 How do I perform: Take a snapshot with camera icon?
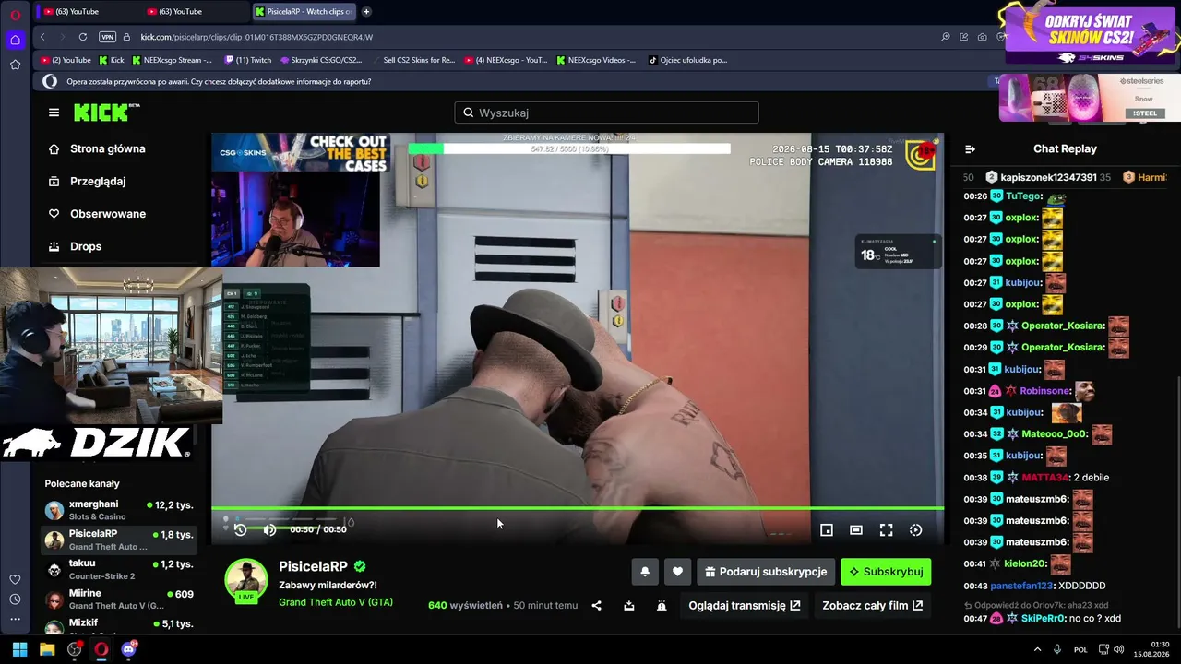(982, 37)
